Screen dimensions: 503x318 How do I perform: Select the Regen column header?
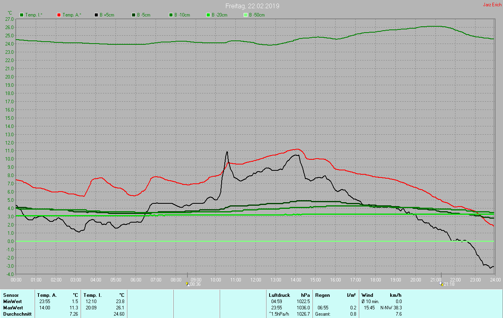322,295
